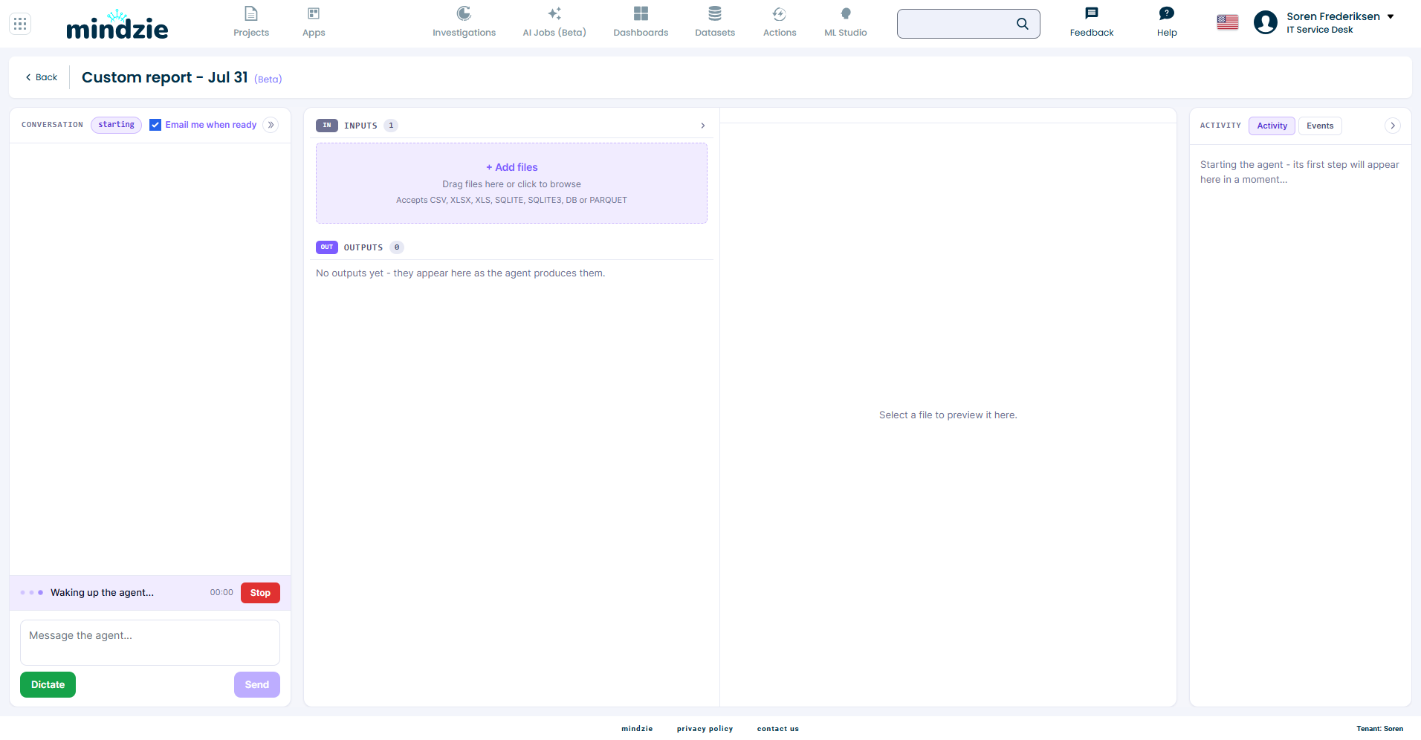Toggle the Email me when ready checkbox
Image resolution: width=1421 pixels, height=740 pixels.
pos(155,125)
